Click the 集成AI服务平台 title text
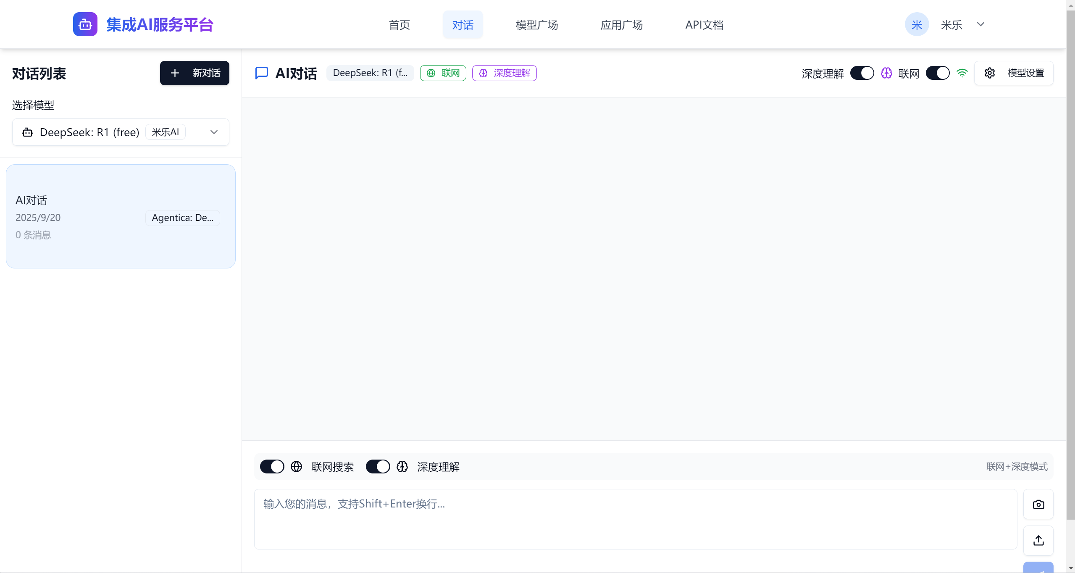 point(160,25)
